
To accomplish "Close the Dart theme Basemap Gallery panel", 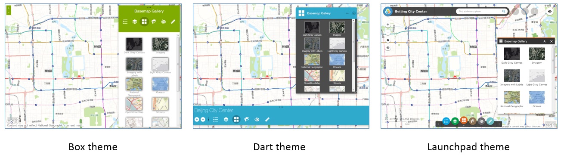I will (354, 13).
